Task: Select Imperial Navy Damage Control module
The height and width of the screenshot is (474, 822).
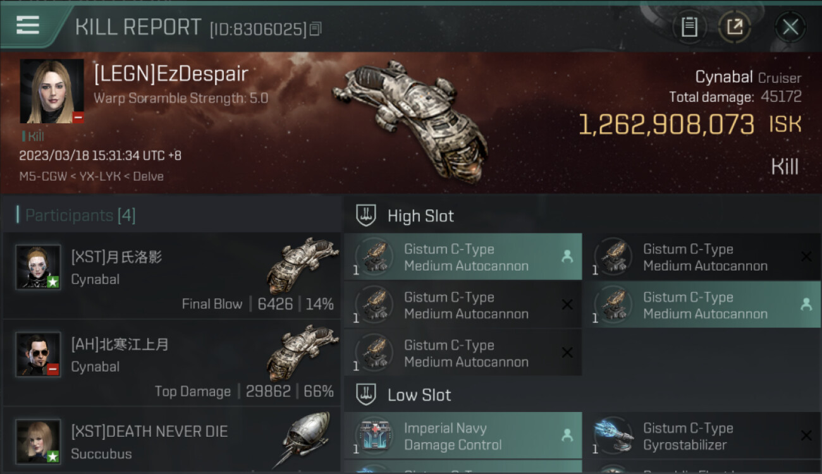Action: 463,436
